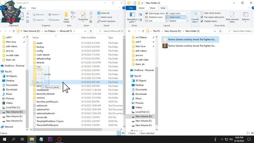The height and width of the screenshot is (143, 254).
Task: Switch to the large icons view in the right window's status bar
Action: [252, 133]
